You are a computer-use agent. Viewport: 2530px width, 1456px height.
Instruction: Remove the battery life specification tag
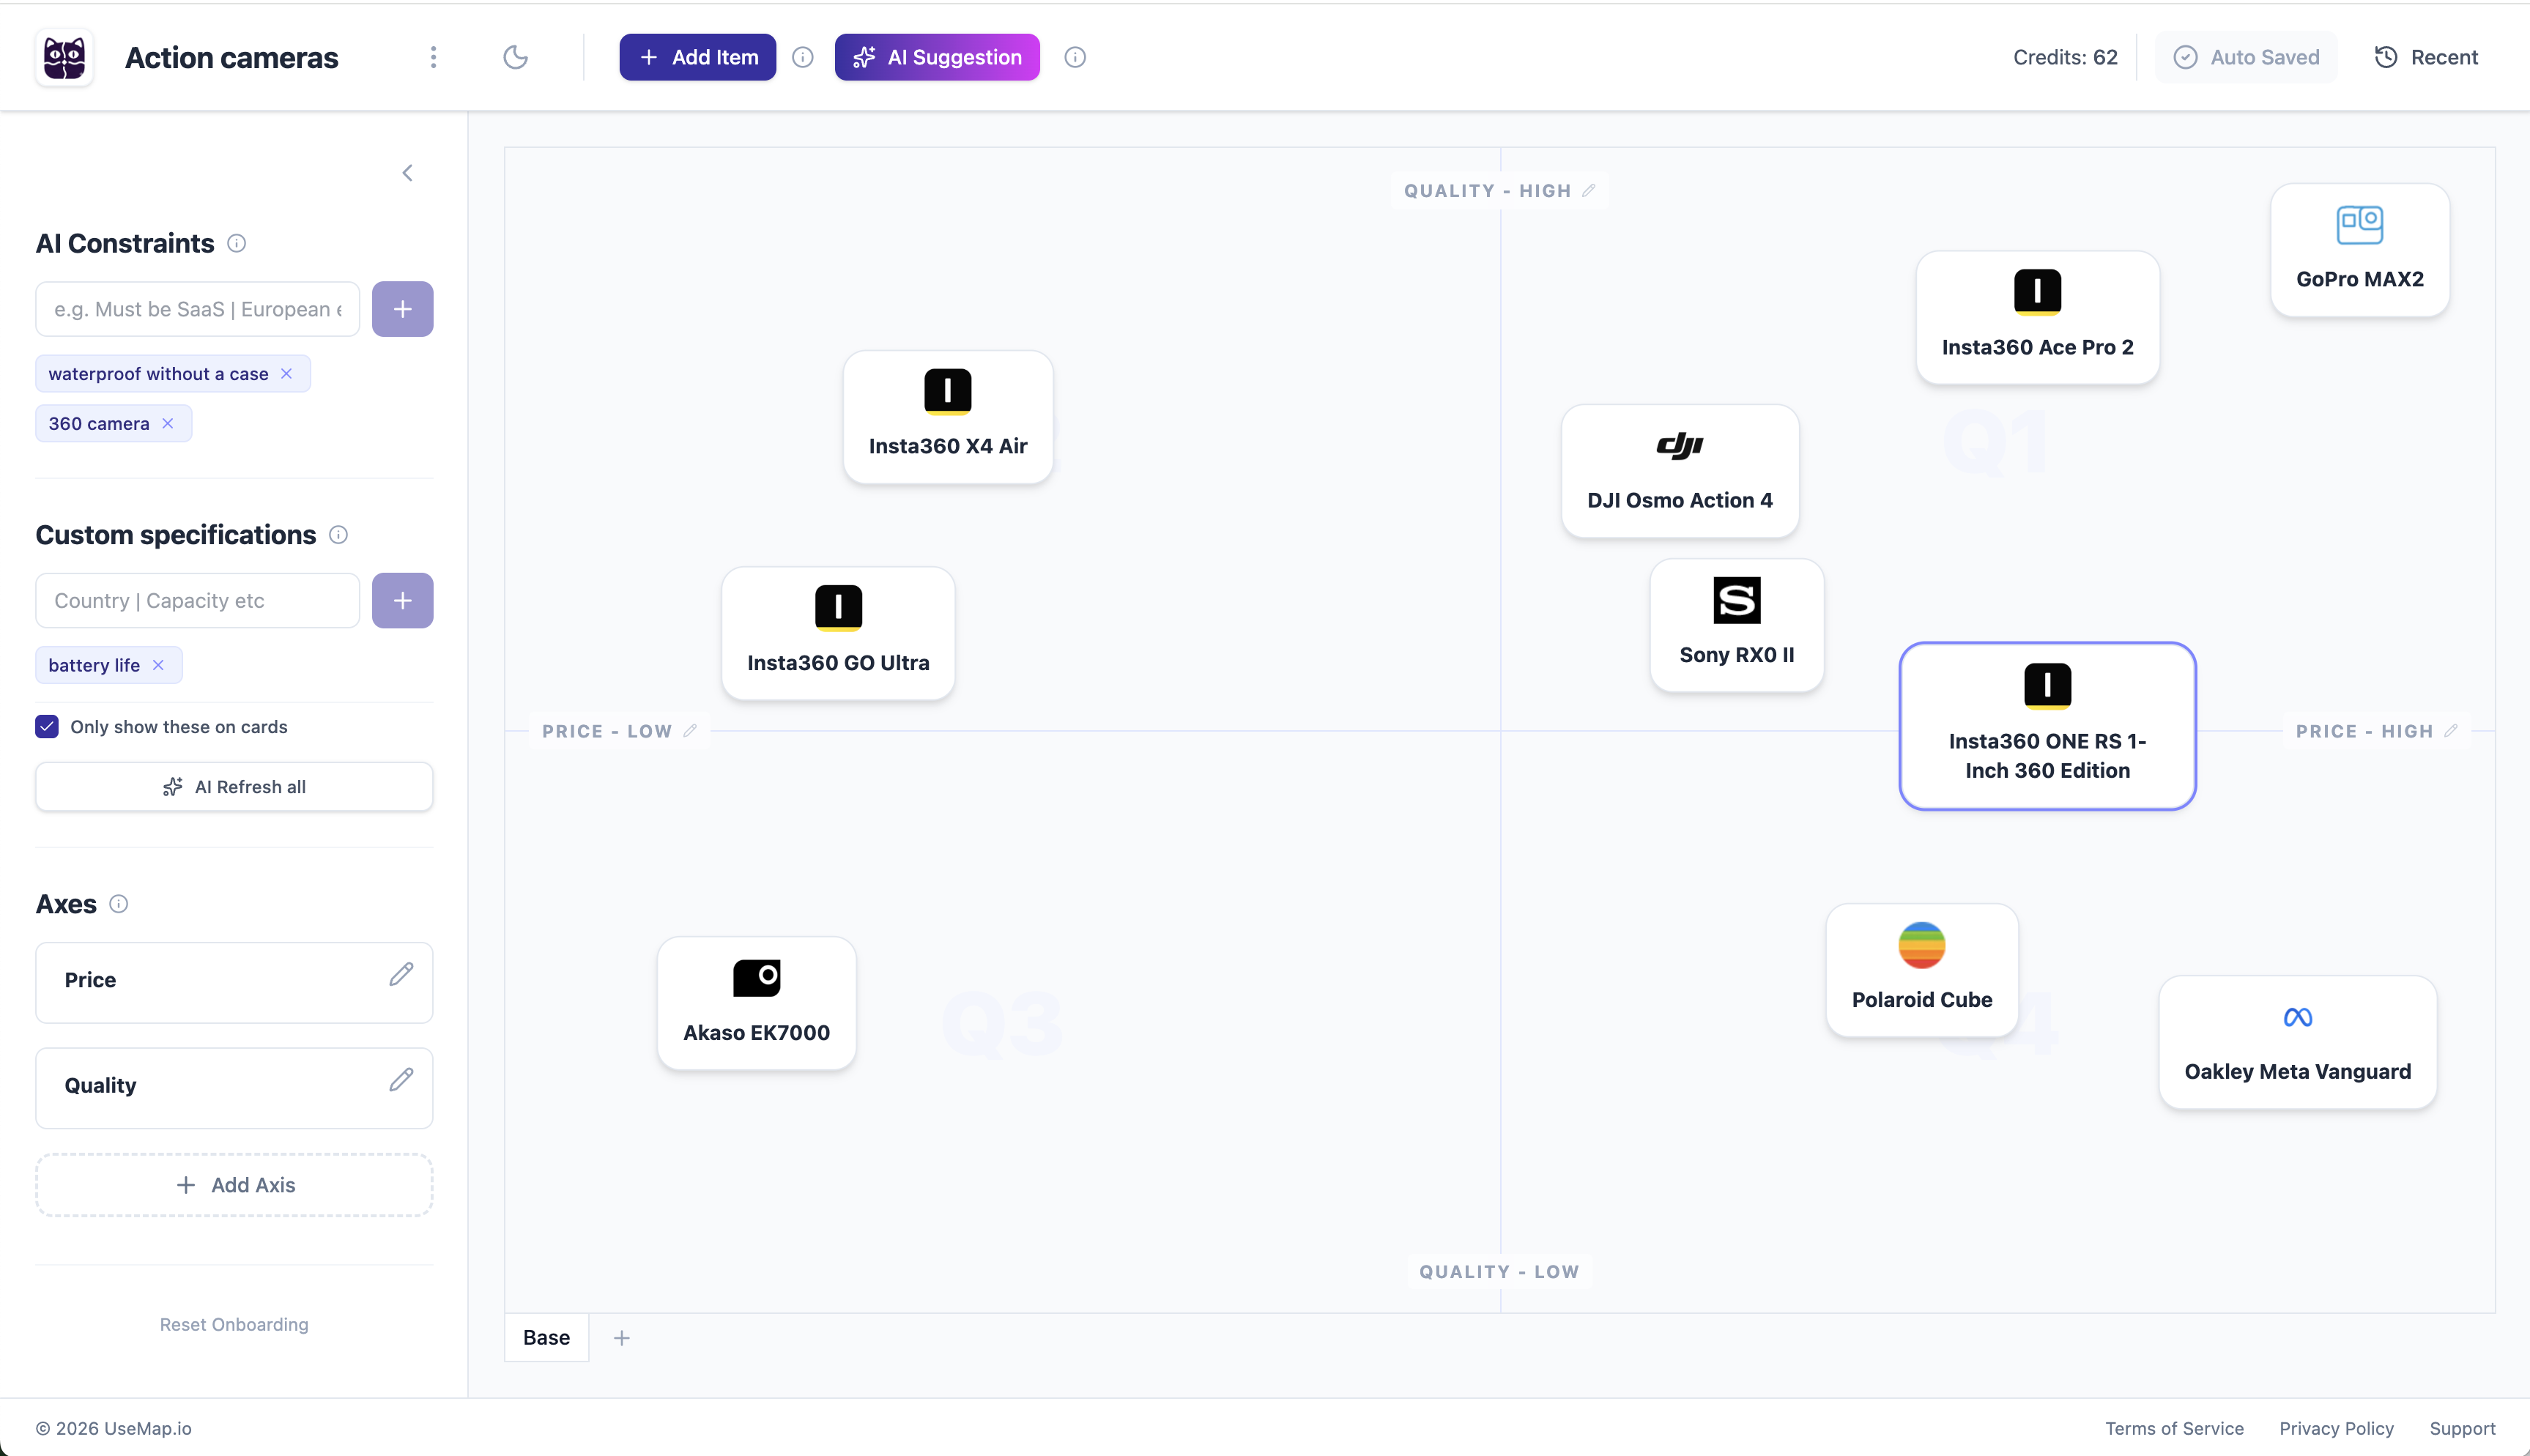159,664
